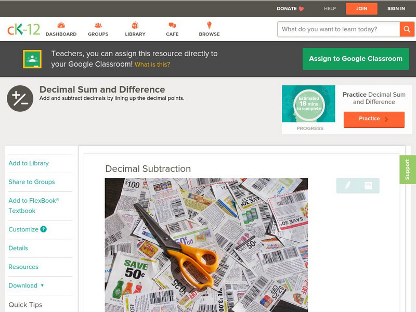Image resolution: width=416 pixels, height=312 pixels.
Task: Open the GROUPS menu item
Action: pyautogui.click(x=98, y=34)
